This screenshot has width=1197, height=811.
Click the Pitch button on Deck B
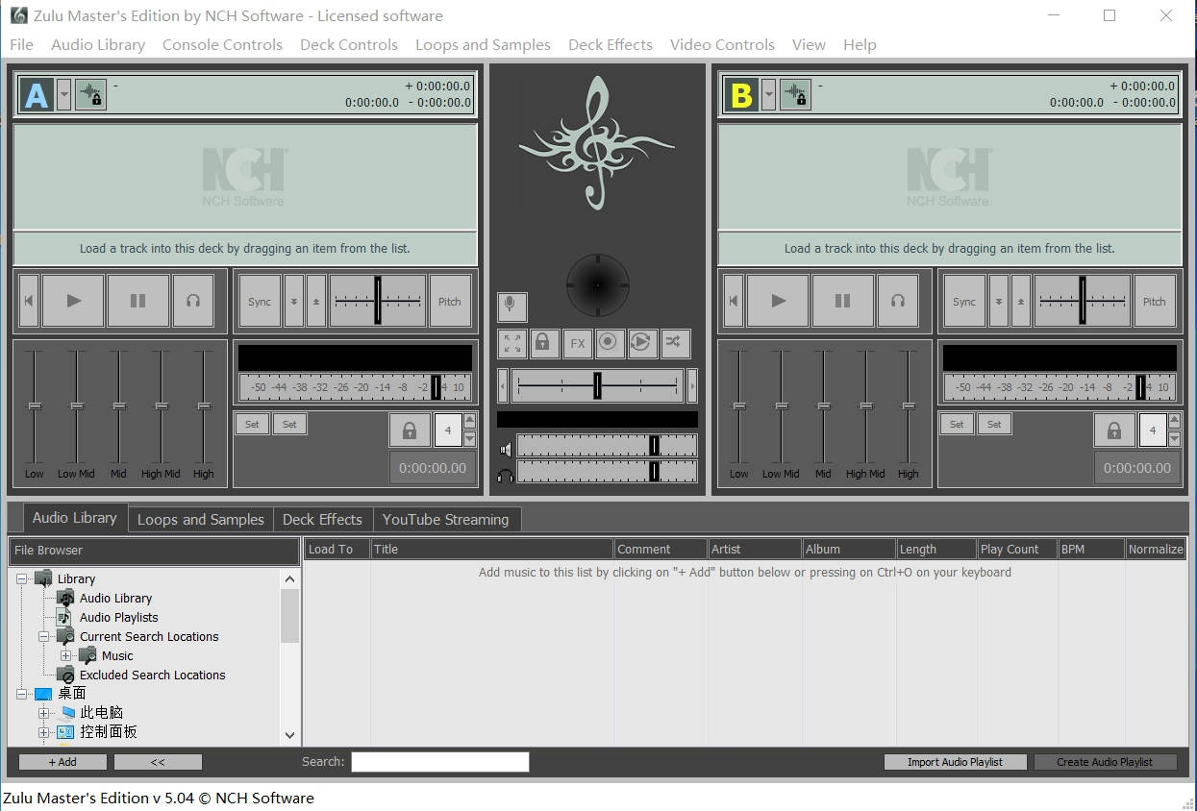click(x=1155, y=301)
